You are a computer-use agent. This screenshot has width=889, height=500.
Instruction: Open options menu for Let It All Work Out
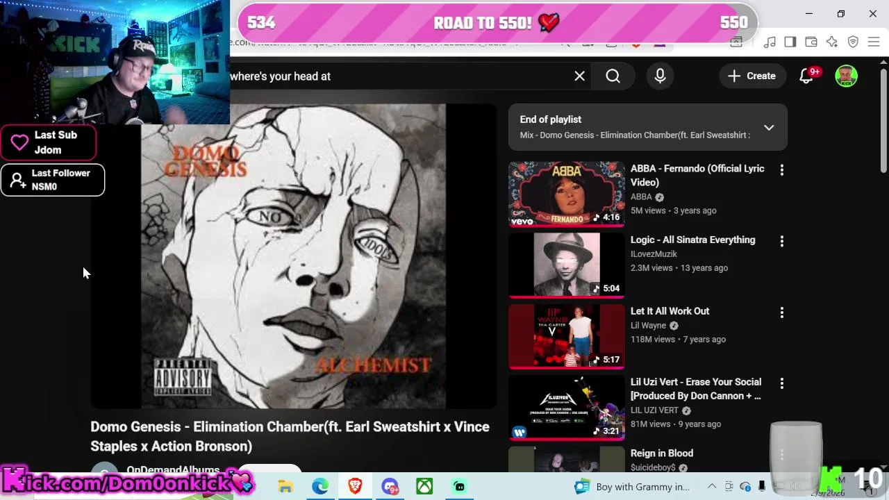pos(782,313)
